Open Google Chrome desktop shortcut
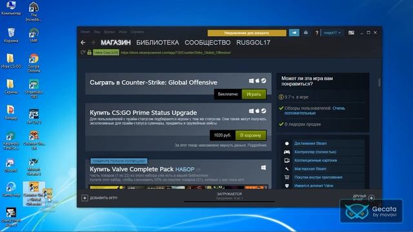Screen dimensions: 413x232 coord(34,63)
